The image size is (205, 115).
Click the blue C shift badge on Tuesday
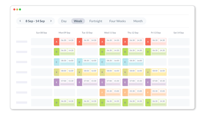[x=79, y=62]
